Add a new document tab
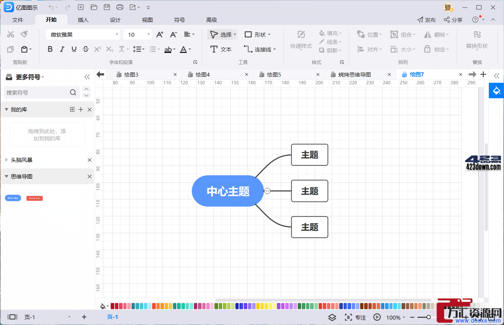 [483, 75]
